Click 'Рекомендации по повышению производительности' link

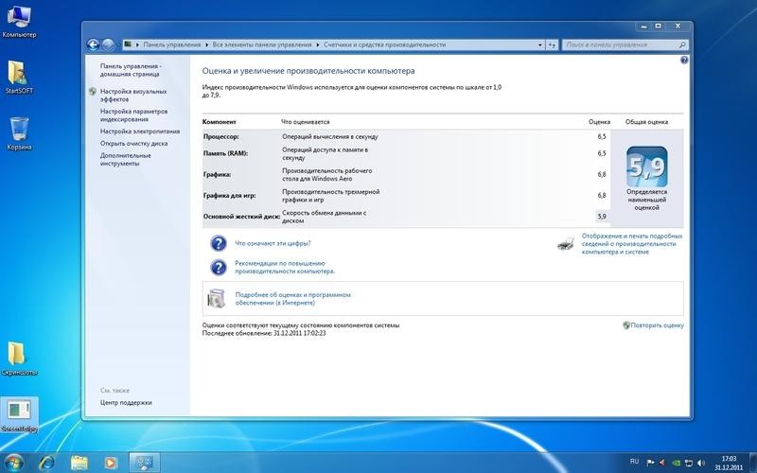tap(285, 268)
